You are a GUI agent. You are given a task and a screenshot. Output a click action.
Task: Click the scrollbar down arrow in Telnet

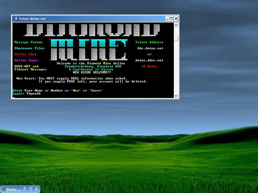176,96
